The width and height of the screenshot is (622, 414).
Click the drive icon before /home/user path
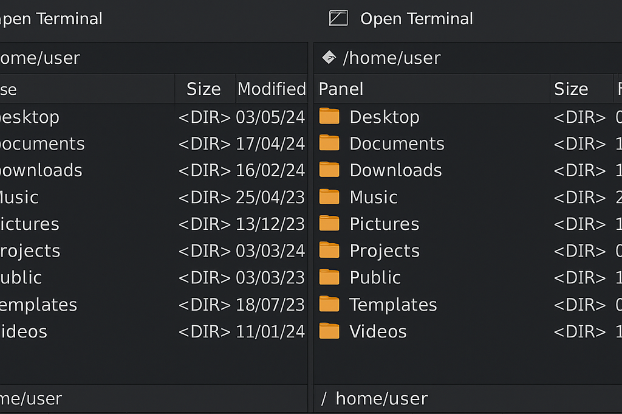(329, 57)
